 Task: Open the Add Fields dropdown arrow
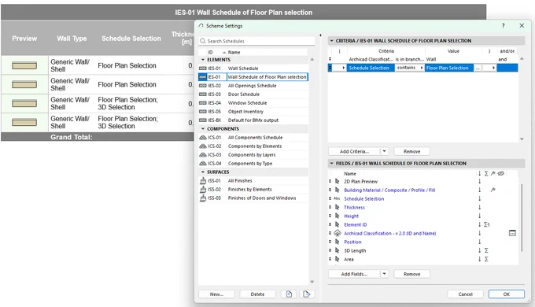385,274
